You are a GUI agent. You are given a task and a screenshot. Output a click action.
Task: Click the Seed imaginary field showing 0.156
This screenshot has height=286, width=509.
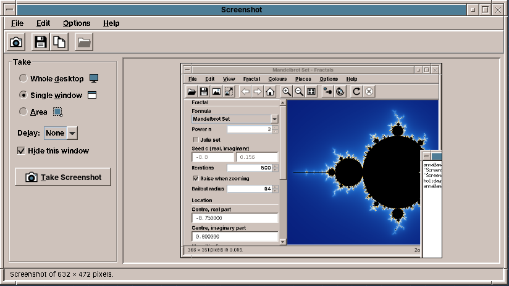pos(257,157)
